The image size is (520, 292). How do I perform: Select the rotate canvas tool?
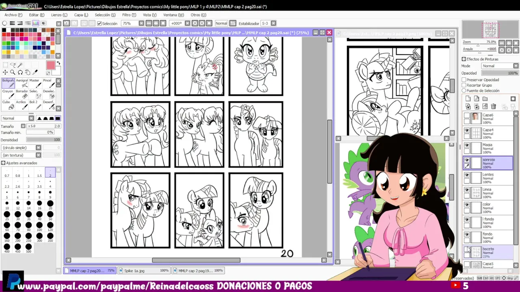tap(20, 72)
